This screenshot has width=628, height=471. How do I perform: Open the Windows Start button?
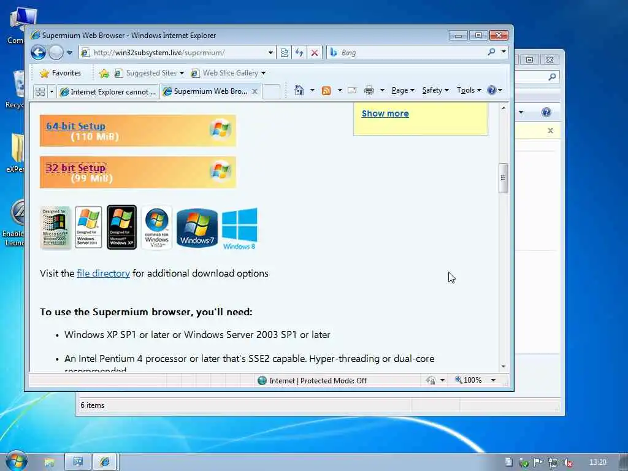pyautogui.click(x=16, y=461)
